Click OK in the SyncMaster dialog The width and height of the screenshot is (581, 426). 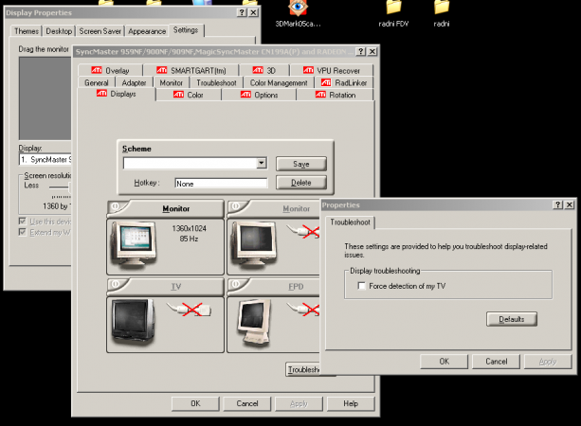195,403
